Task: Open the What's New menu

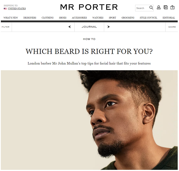Action: 11,18
